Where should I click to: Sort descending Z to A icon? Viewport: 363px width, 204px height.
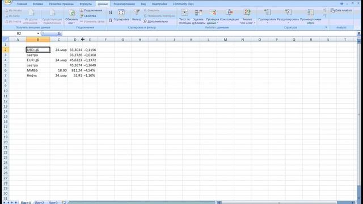click(x=111, y=20)
